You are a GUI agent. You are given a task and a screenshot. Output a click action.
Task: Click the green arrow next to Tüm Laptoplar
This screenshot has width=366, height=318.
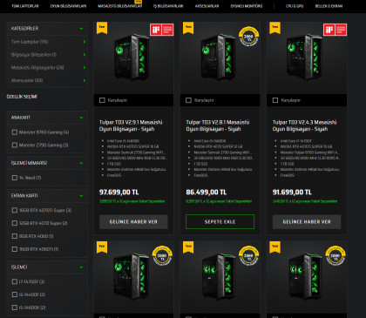click(85, 42)
